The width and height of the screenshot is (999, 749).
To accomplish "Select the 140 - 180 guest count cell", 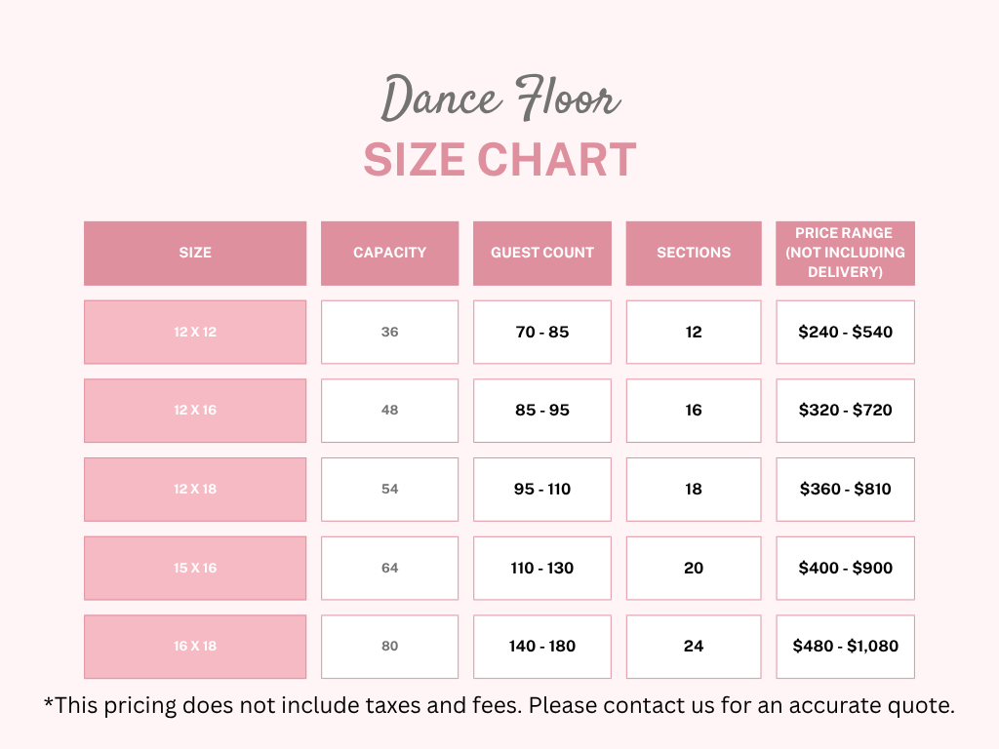I will pos(542,646).
